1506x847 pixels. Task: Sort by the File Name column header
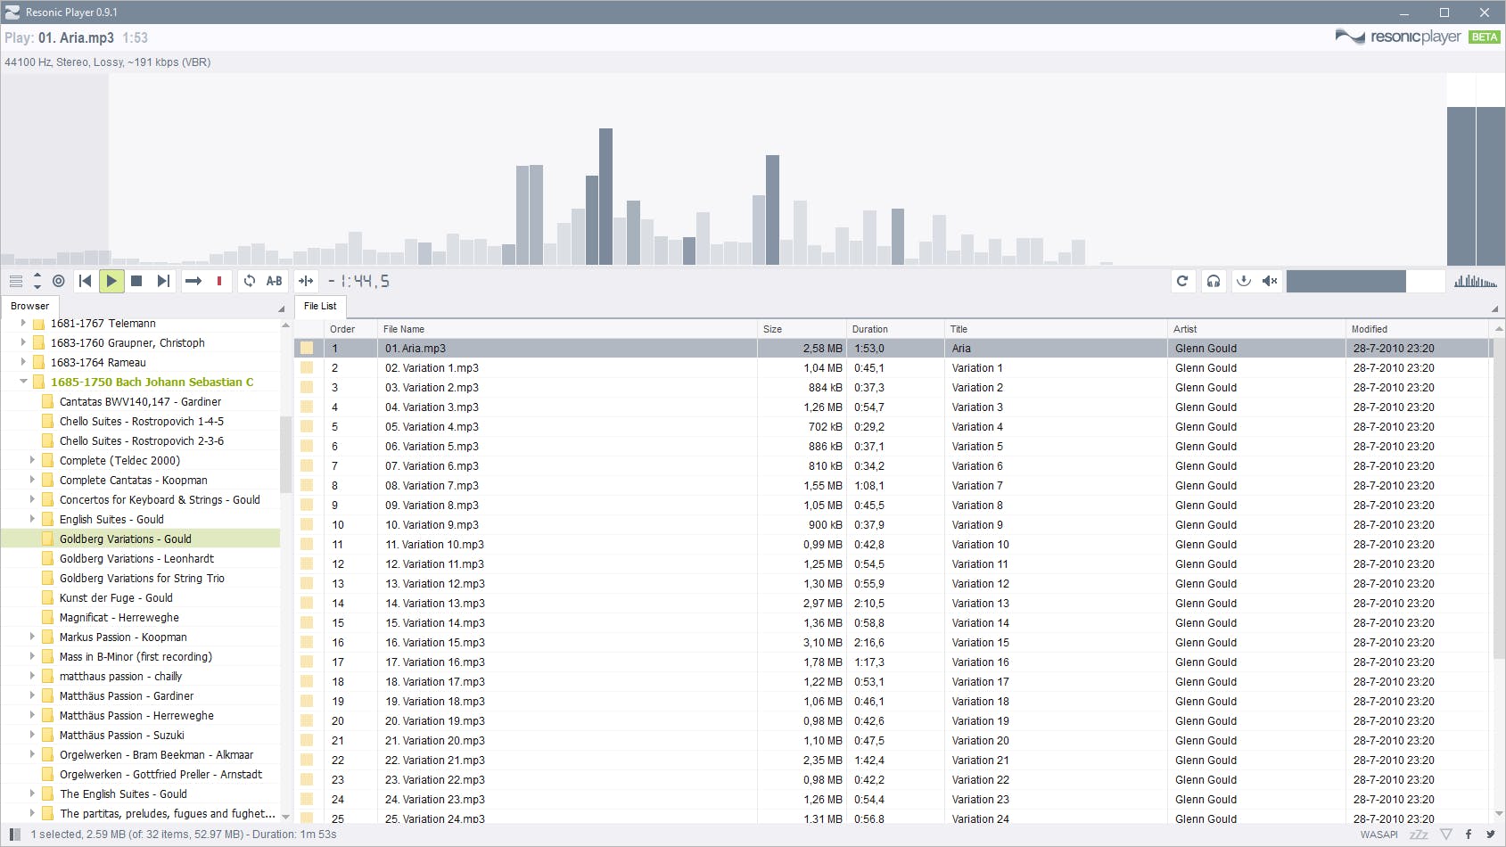567,329
